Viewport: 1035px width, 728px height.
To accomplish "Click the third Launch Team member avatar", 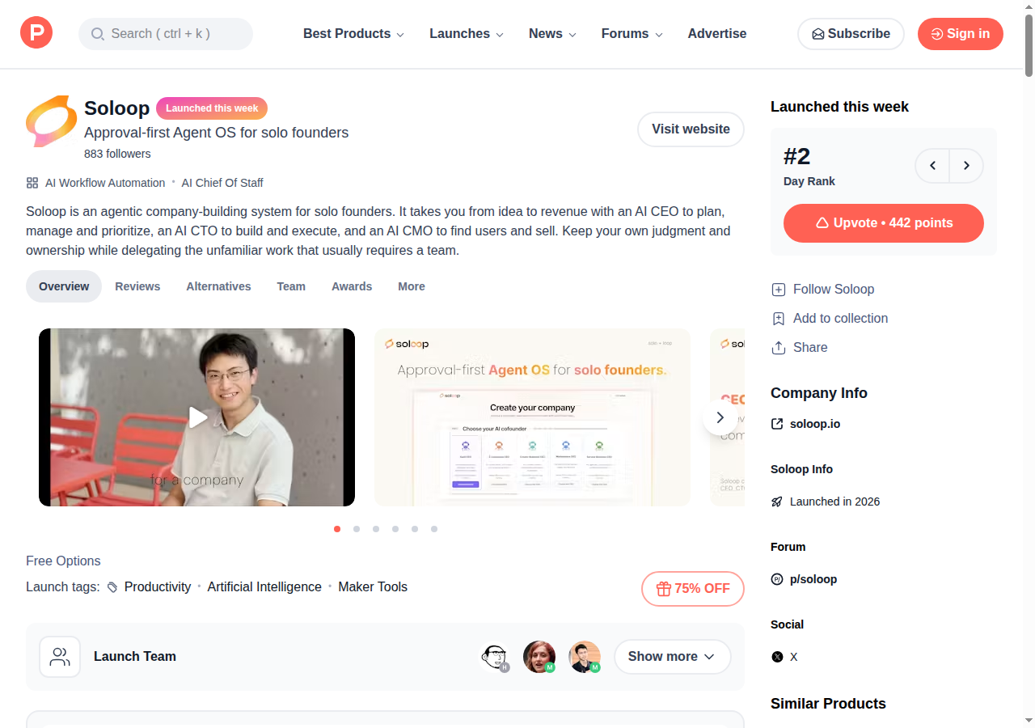I will coord(585,657).
